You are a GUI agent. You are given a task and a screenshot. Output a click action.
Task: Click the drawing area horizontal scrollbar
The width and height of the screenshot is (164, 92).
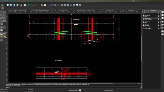tap(73, 83)
